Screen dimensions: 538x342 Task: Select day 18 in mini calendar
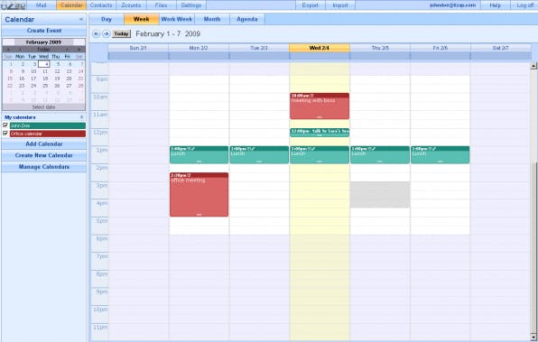45,79
